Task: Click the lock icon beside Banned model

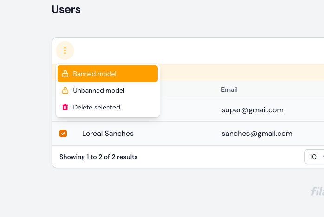Action: pos(65,74)
